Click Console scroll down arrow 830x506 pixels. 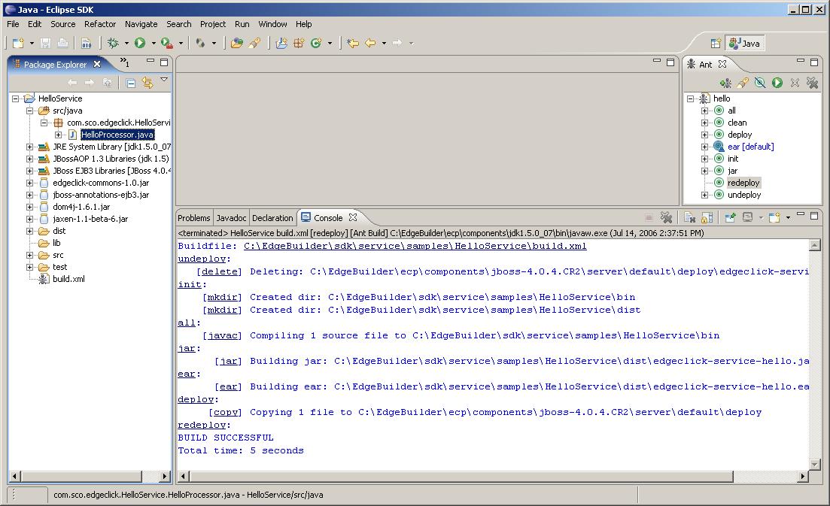pos(815,464)
